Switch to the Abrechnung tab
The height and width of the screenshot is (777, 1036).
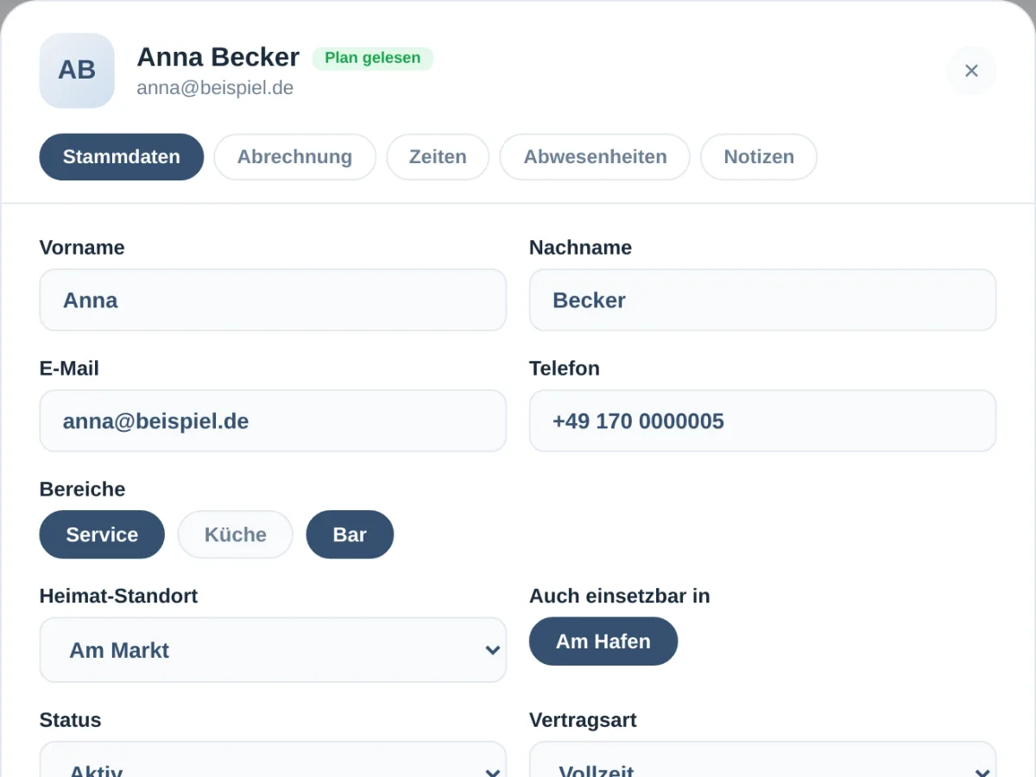294,157
